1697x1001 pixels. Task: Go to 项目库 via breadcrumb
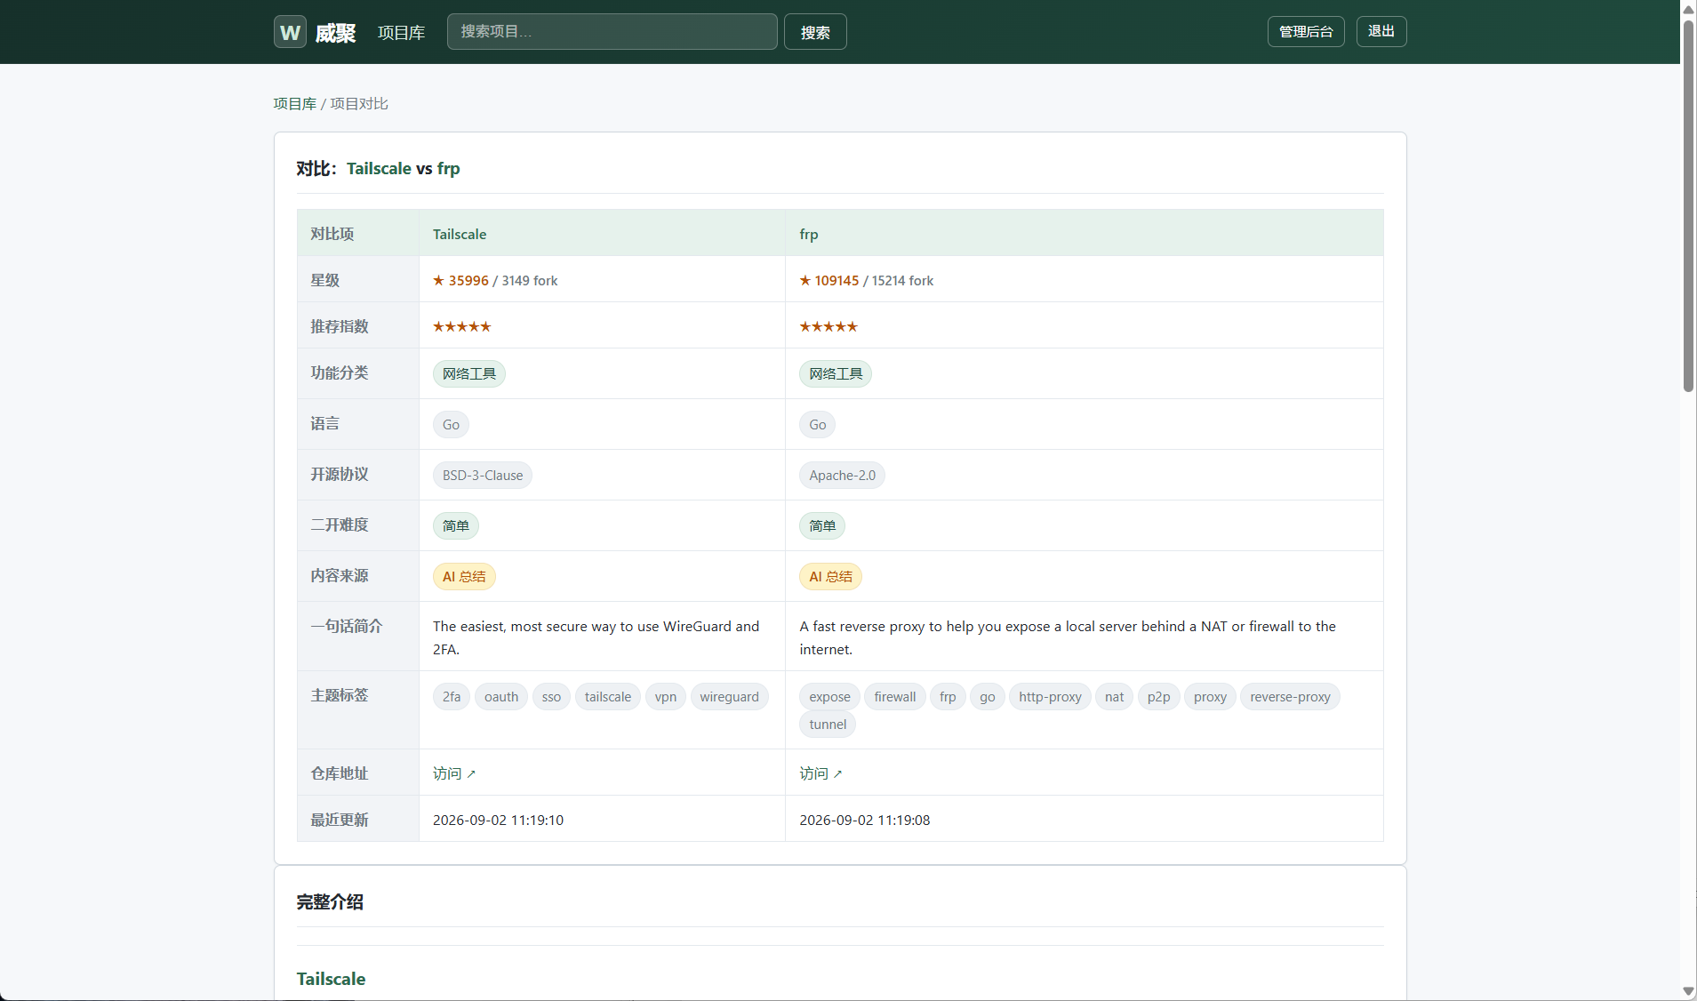[295, 104]
